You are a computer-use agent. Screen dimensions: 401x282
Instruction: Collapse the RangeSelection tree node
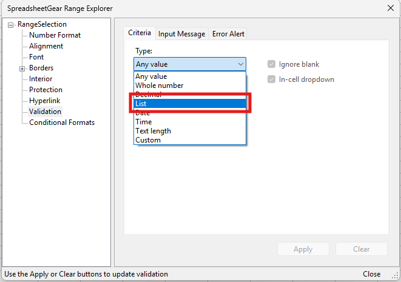[12, 25]
